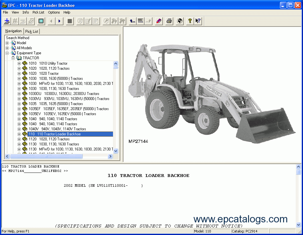
Task: Click the blue plus add-to-pick-list toolbar icon
Action: 7,21
